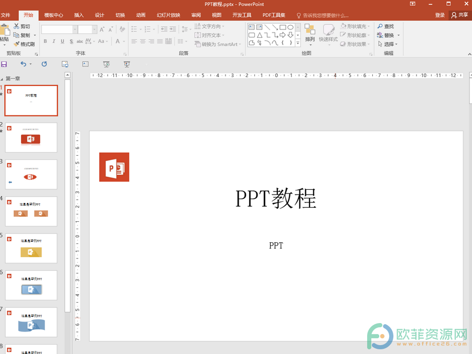The image size is (472, 354).
Task: Click the Redo circular arrow icon
Action: pyautogui.click(x=44, y=64)
